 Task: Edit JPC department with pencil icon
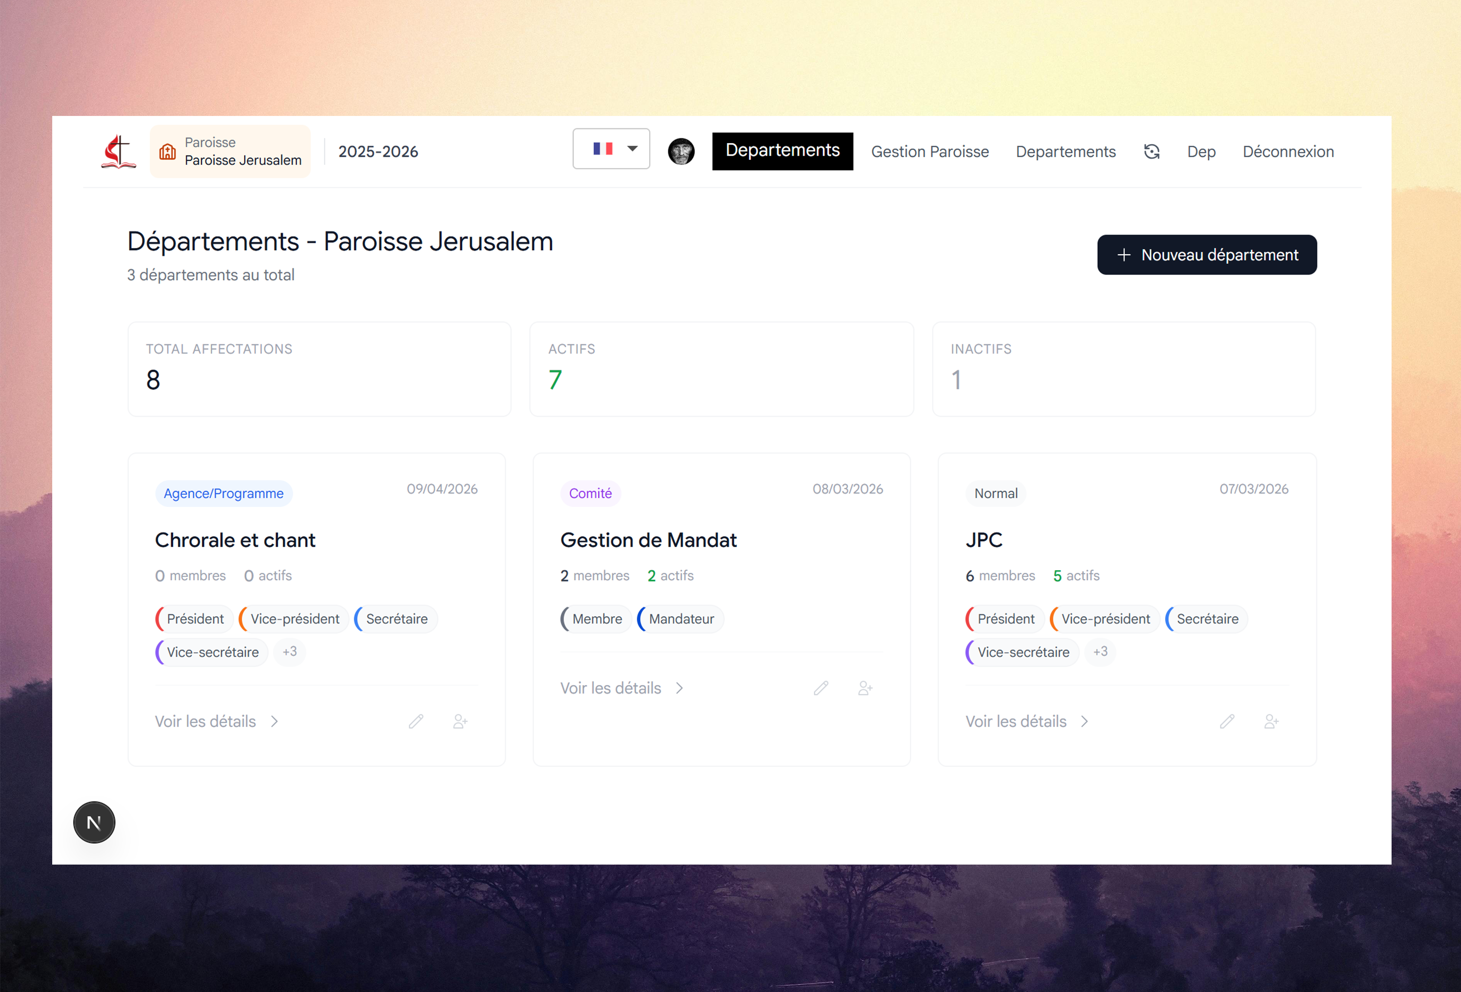point(1227,722)
